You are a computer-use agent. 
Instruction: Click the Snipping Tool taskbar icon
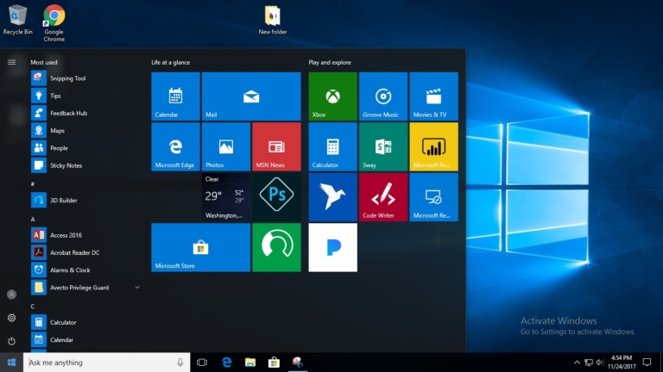[x=298, y=363]
